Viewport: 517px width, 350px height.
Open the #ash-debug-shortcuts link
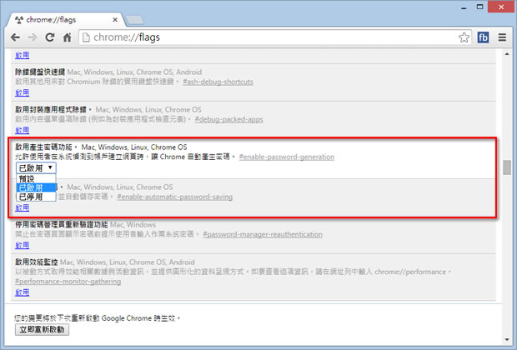point(218,82)
